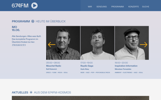Click the INDIE genre tag
Image resolution: width=161 pixels, height=100 pixels.
(82, 73)
